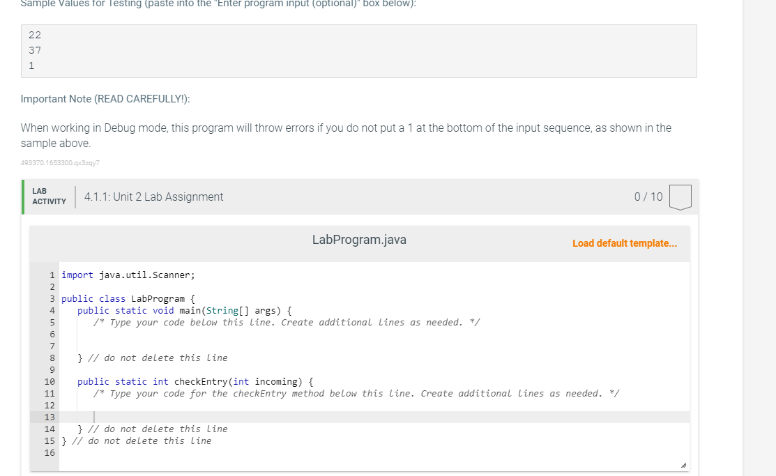This screenshot has height=476, width=776.
Task: Click line number 1 in the gutter
Action: pos(51,275)
